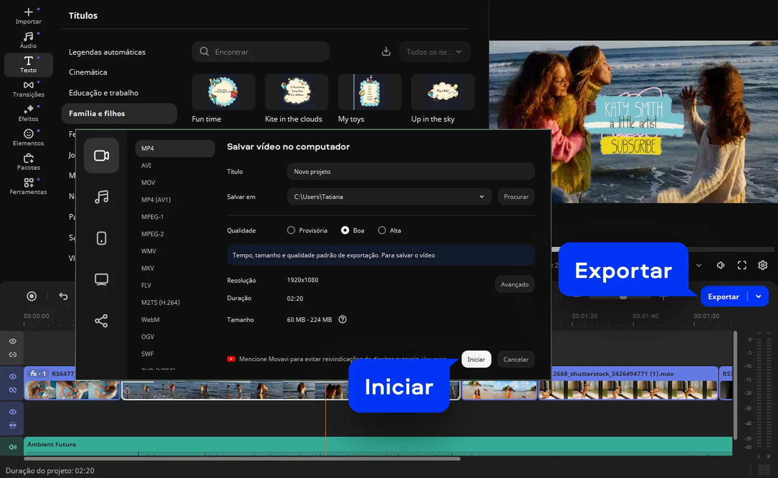Click the timeline horizontal scrollbar
The image size is (778, 478).
(241, 459)
